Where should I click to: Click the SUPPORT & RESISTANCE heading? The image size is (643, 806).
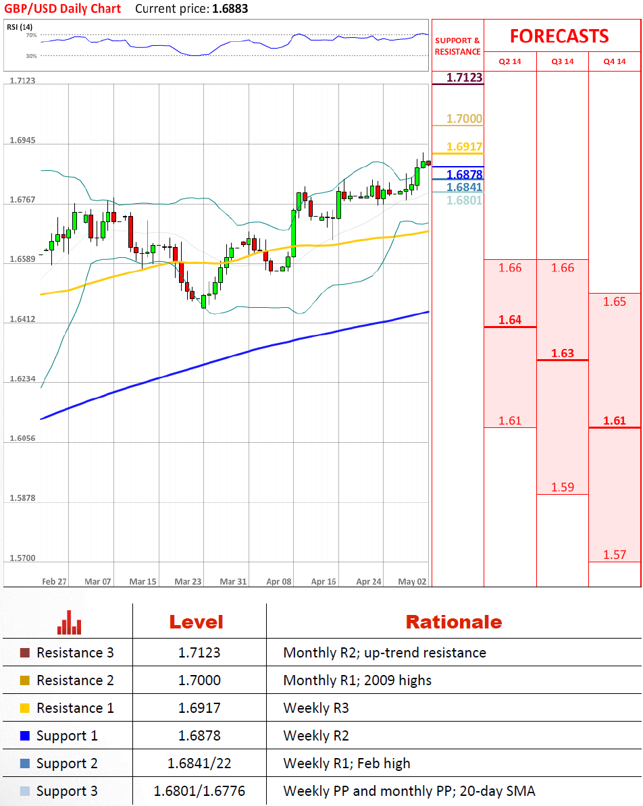pyautogui.click(x=457, y=47)
